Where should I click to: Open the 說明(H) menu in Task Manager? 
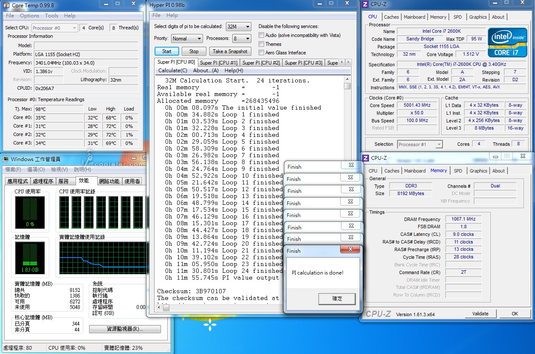(x=82, y=170)
